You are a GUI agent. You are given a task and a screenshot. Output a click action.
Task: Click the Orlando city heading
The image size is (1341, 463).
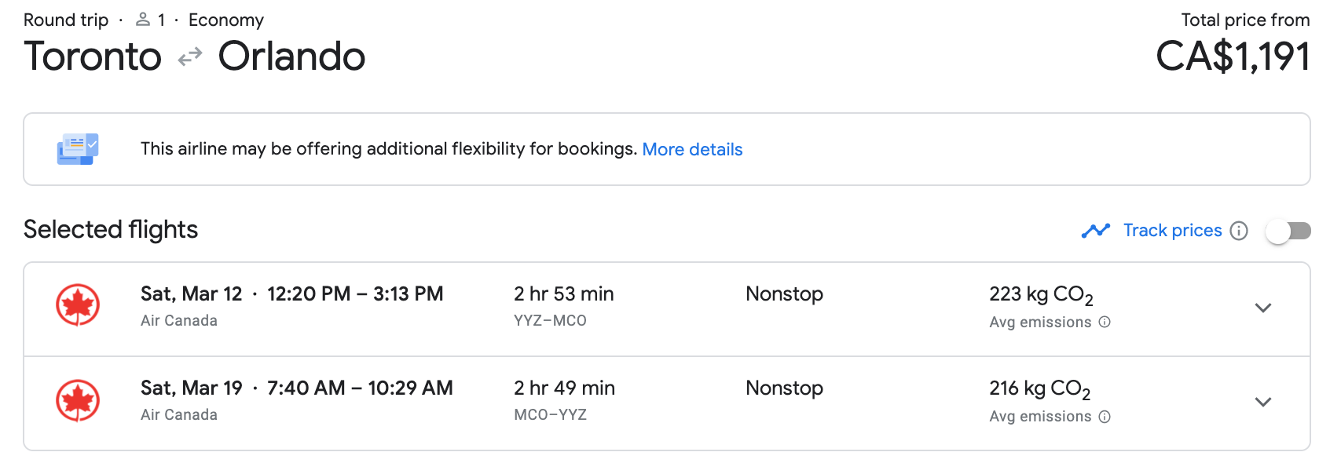pyautogui.click(x=291, y=57)
